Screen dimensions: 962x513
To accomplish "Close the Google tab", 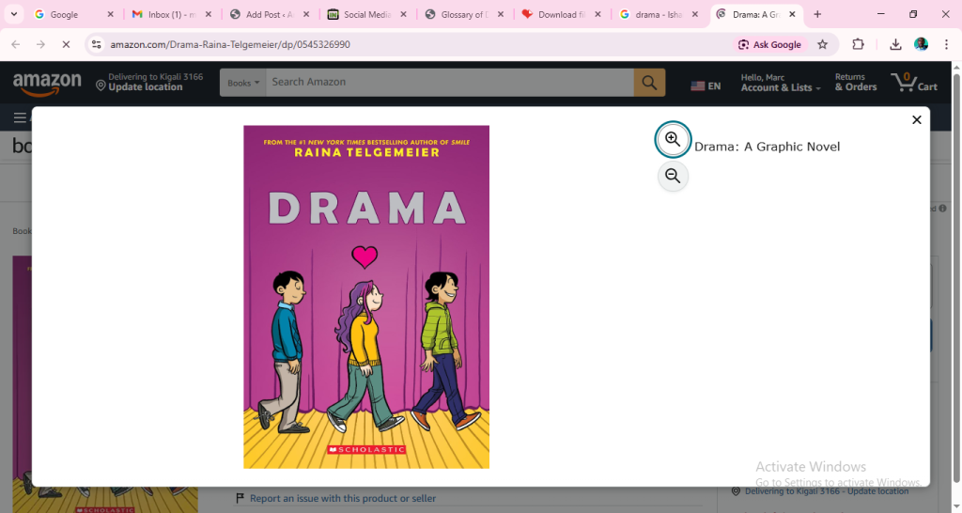I will point(111,14).
